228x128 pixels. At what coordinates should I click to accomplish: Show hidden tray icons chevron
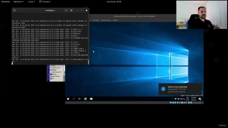(172, 99)
